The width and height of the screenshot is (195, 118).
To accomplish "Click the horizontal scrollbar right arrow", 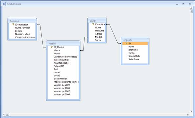I will click(188, 114).
